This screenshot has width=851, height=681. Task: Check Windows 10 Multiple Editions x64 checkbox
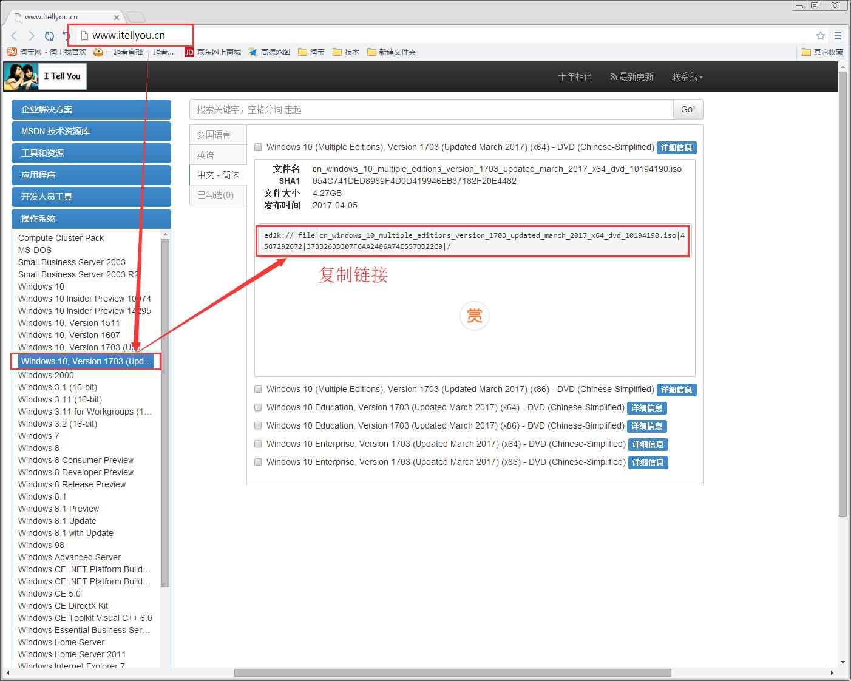(258, 147)
